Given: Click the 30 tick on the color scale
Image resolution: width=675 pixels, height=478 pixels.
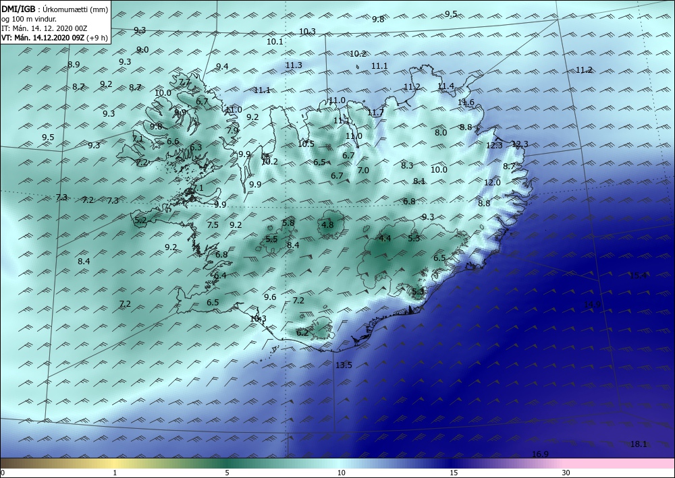Looking at the screenshot, I should (x=566, y=473).
